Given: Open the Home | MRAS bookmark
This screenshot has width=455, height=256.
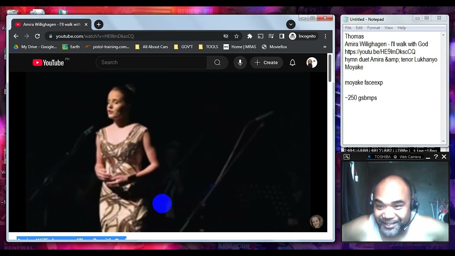Looking at the screenshot, I should [240, 47].
